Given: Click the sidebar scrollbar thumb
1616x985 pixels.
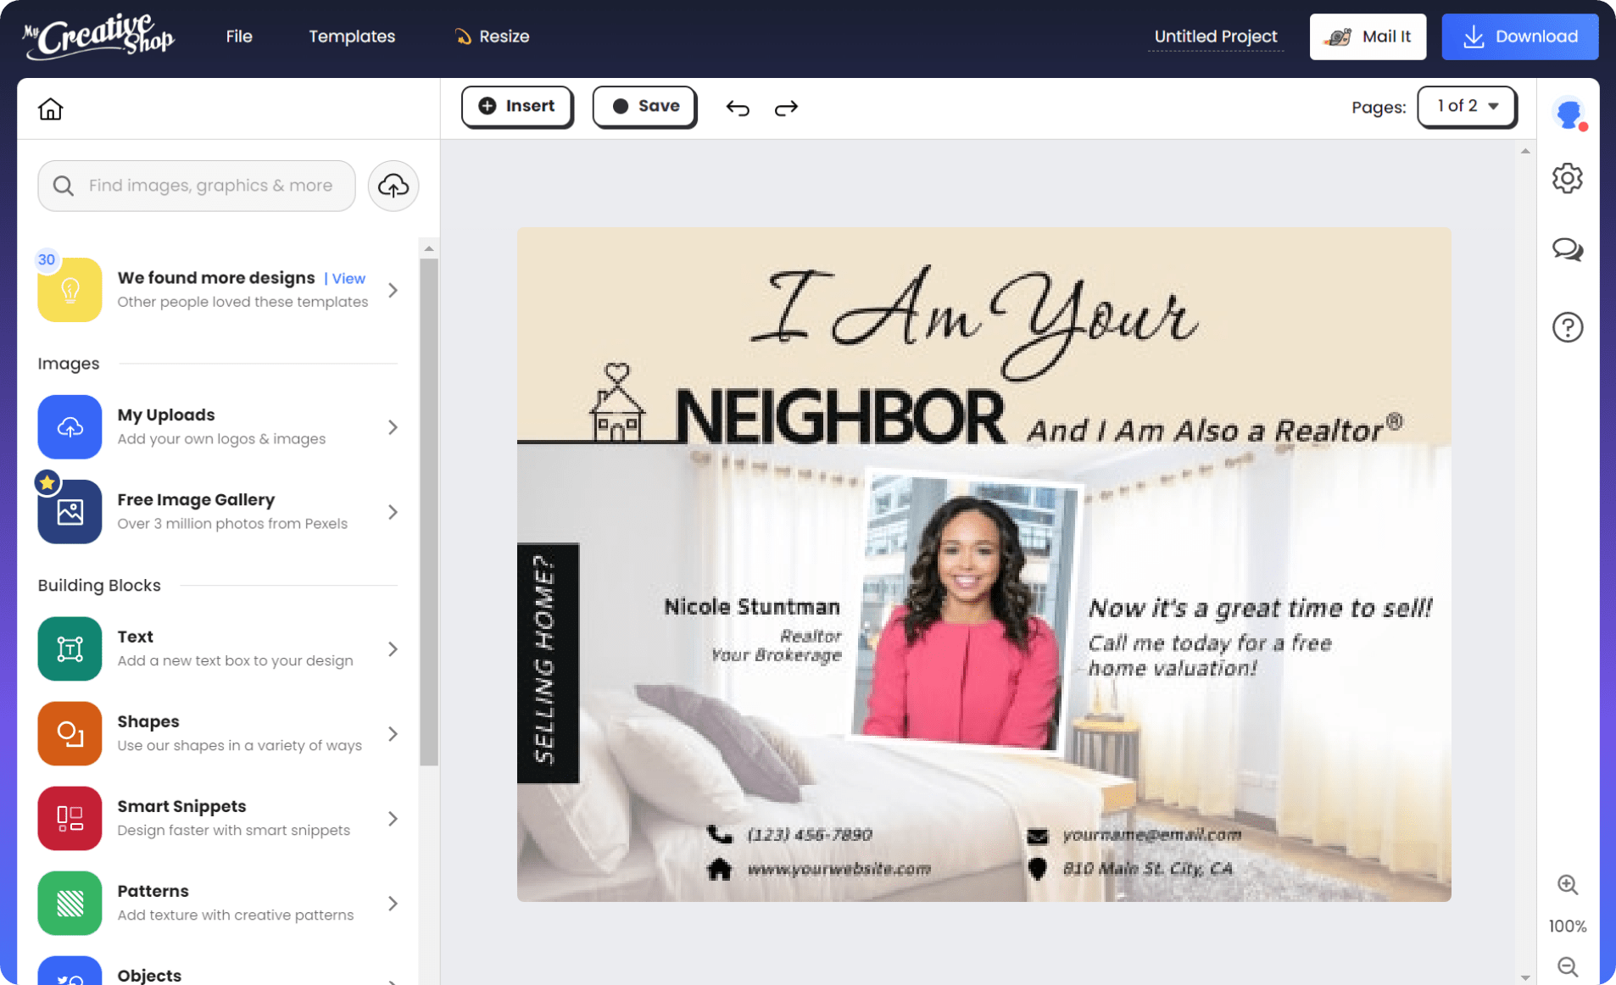Looking at the screenshot, I should pyautogui.click(x=429, y=513).
